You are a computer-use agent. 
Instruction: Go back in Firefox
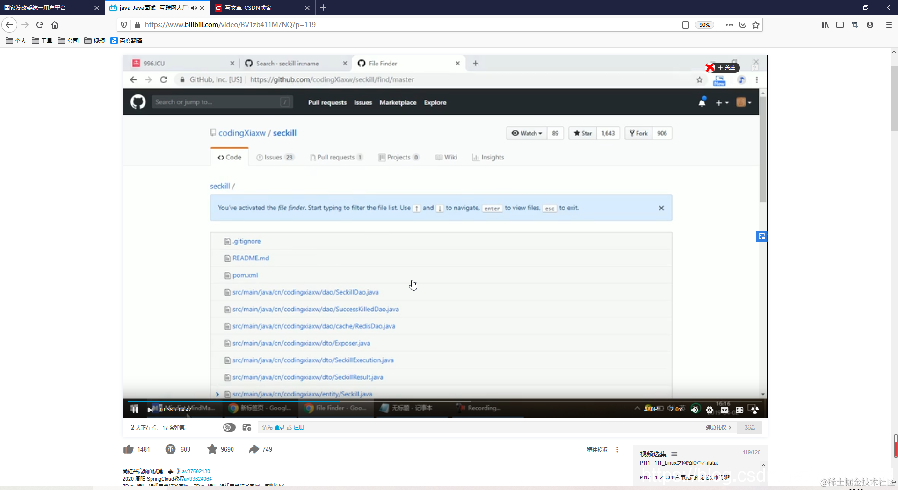(x=9, y=25)
